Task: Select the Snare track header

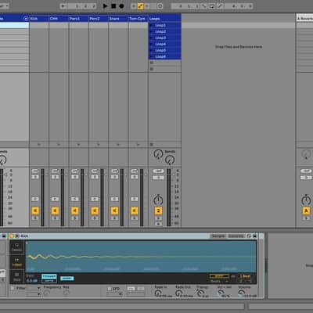Action: point(118,19)
